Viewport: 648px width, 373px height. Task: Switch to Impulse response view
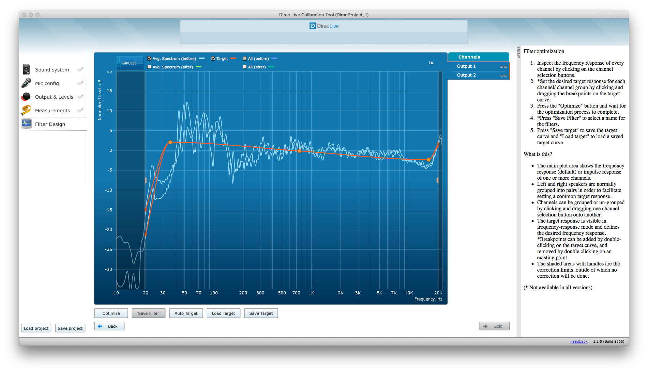[130, 63]
